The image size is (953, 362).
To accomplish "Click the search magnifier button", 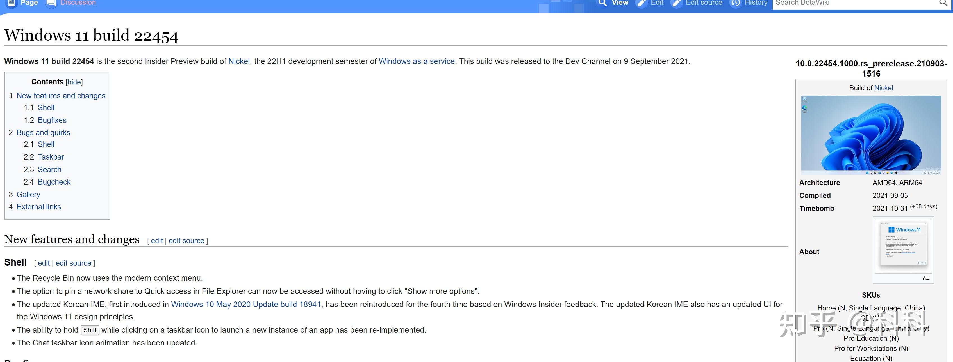I will coord(943,3).
